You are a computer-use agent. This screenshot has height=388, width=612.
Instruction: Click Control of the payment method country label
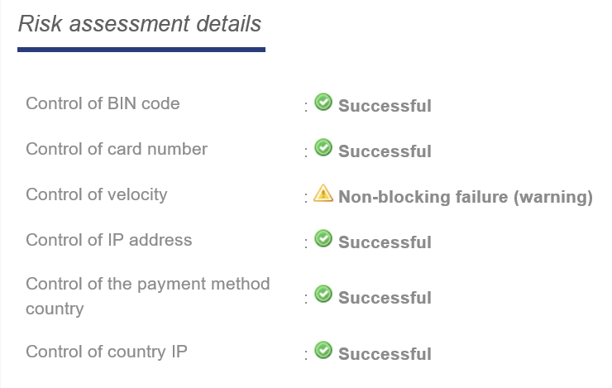pos(147,296)
